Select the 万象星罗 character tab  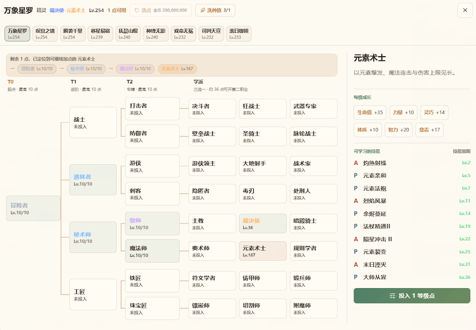tap(17, 34)
